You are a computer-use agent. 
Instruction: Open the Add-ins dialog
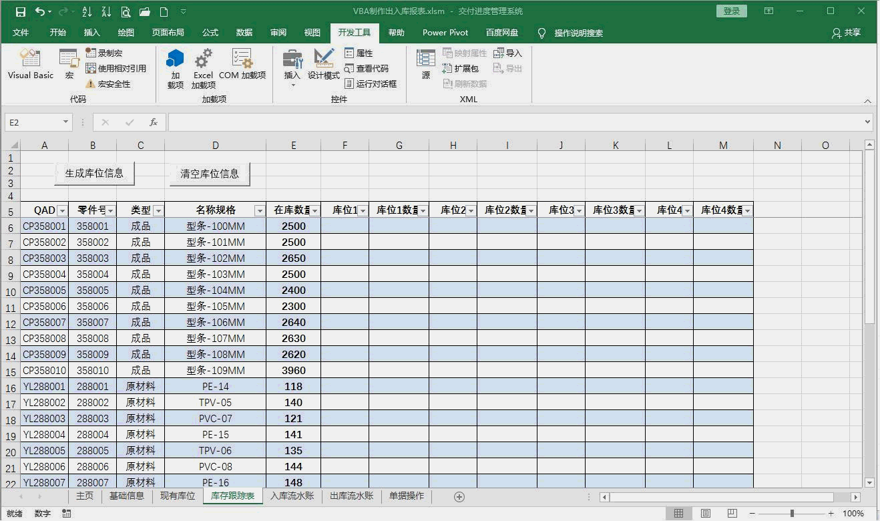click(176, 69)
